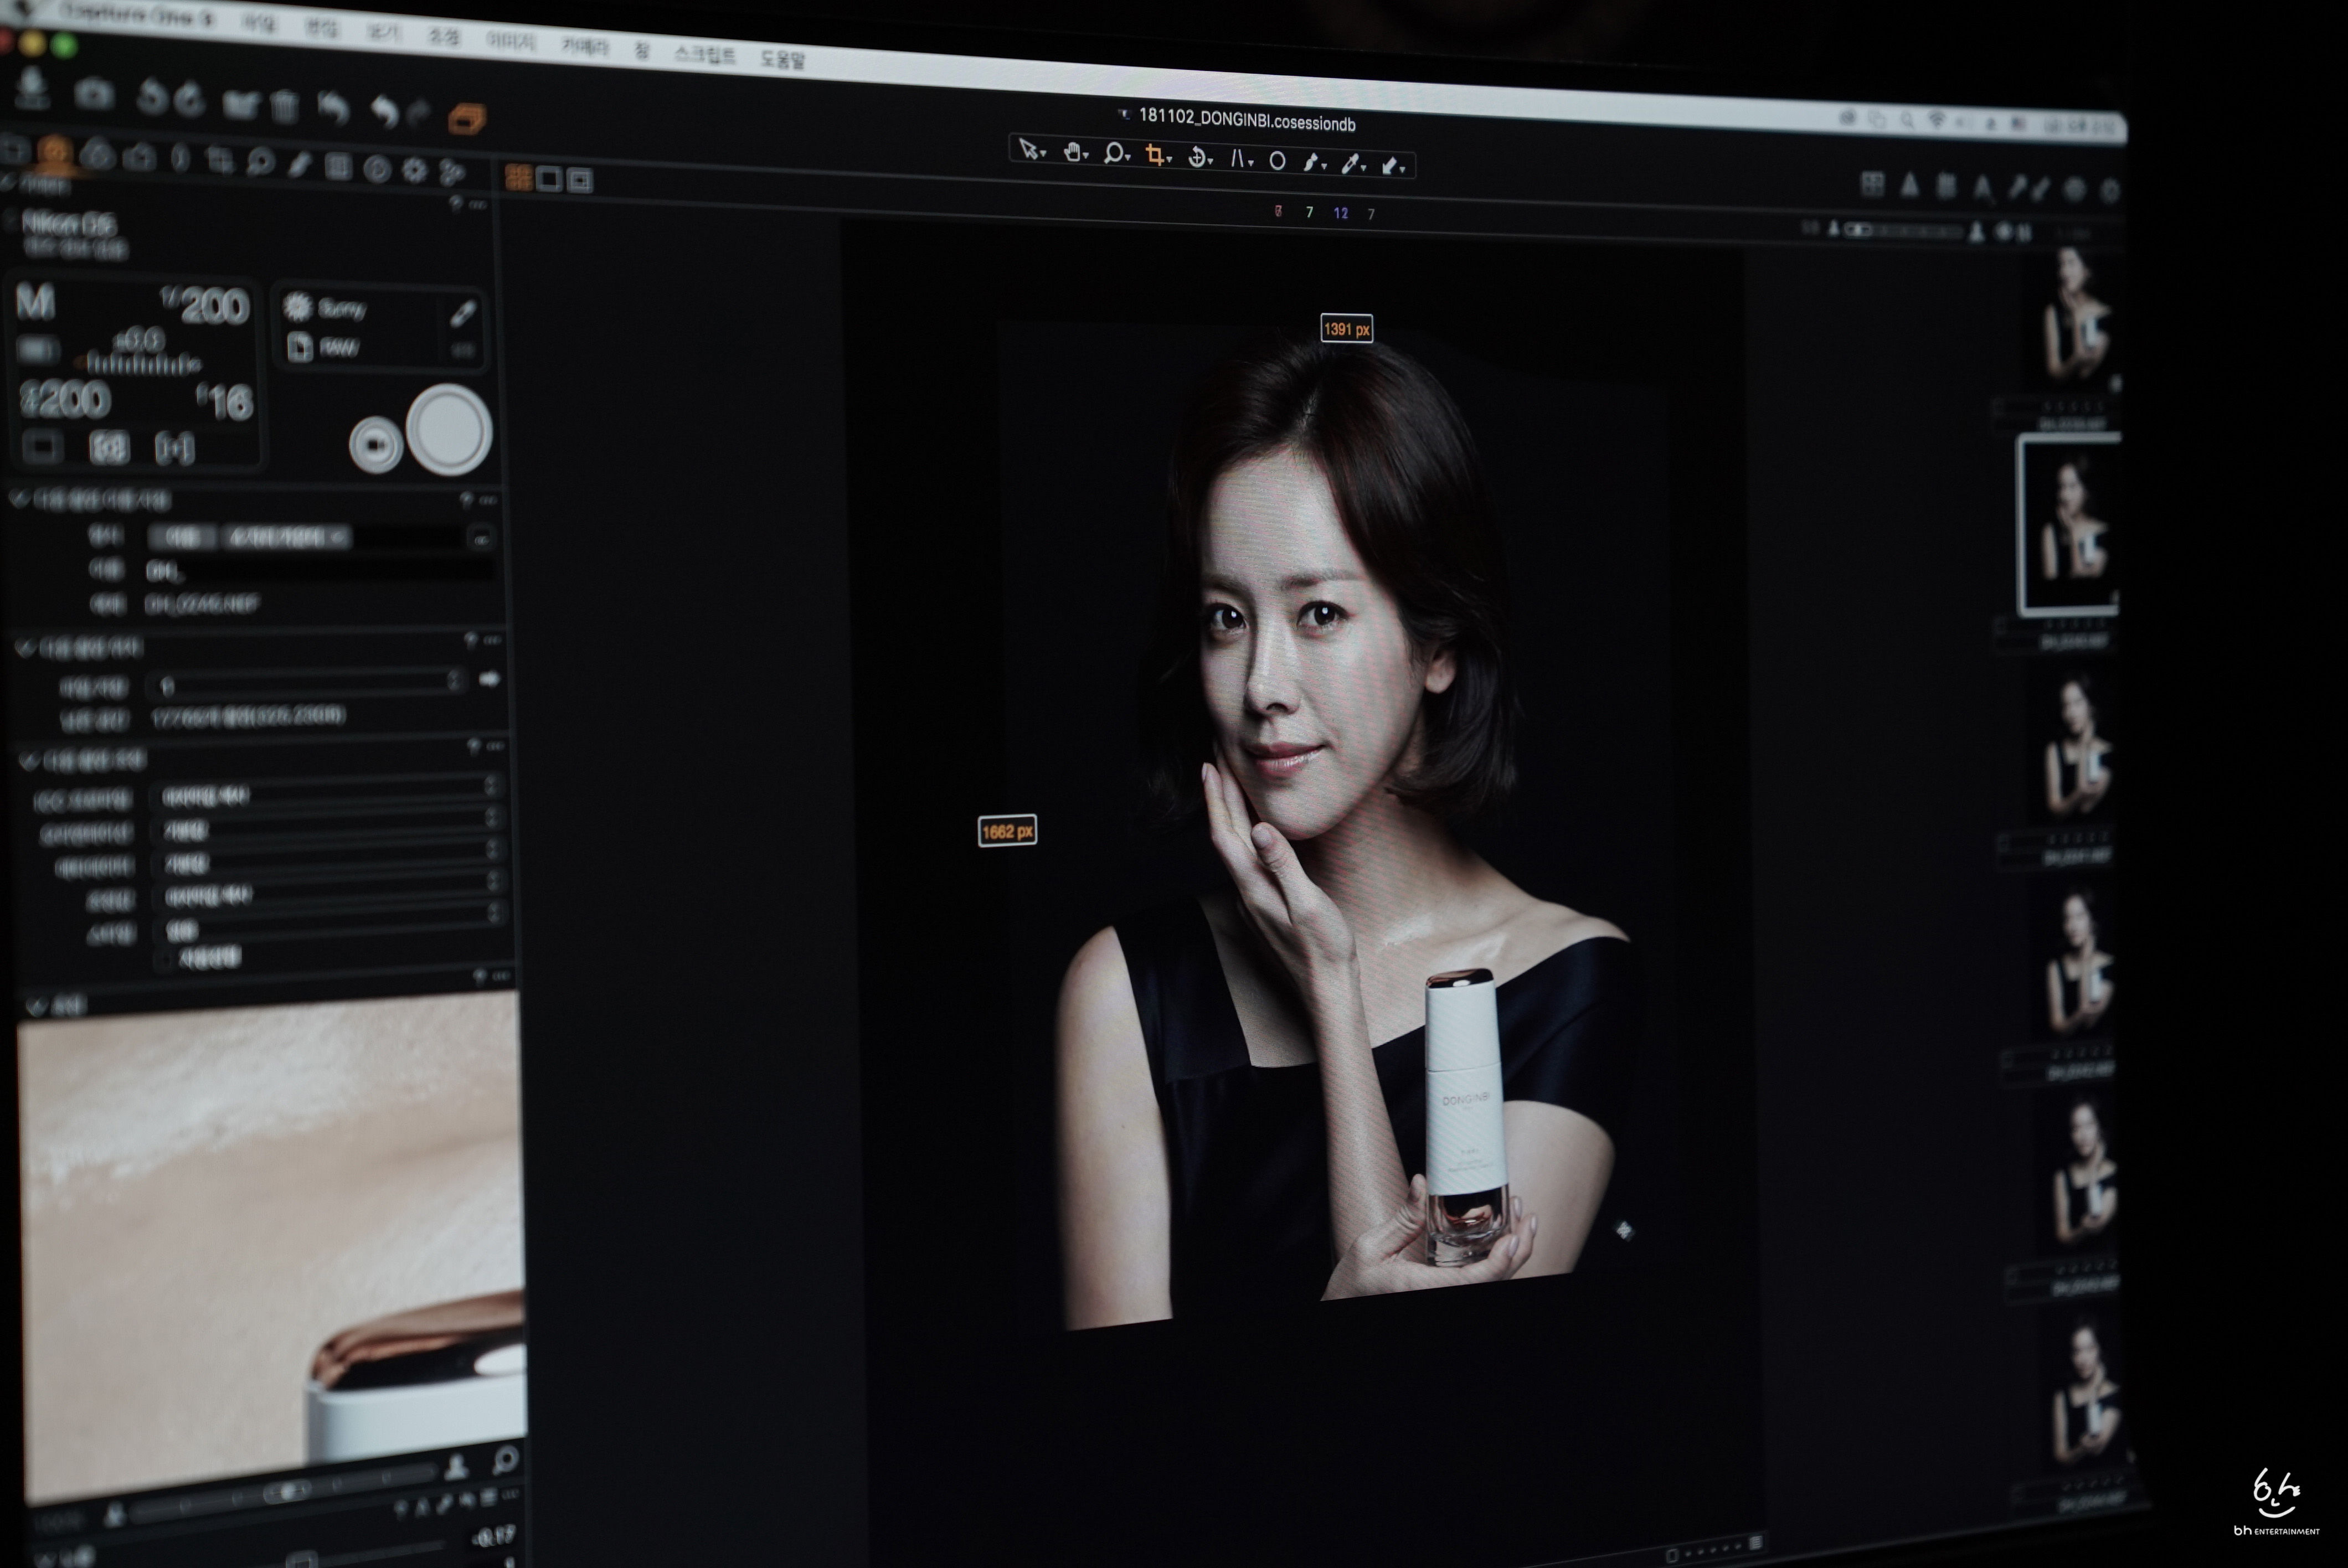Viewport: 2348px width, 1568px height.
Task: Select the pointer Select cursor tool
Action: tap(1031, 151)
